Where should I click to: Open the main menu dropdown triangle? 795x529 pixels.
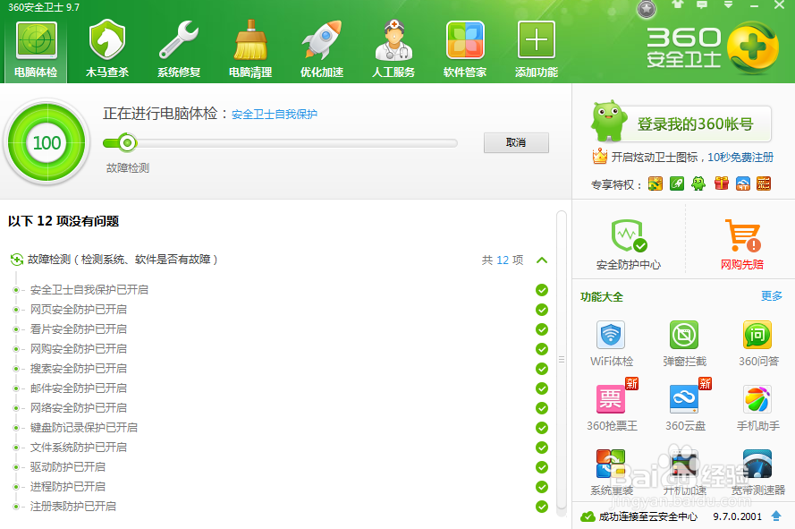[x=728, y=5]
